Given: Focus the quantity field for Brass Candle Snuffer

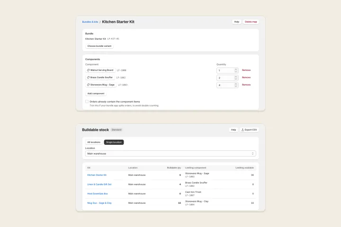Looking at the screenshot, I should 227,78.
